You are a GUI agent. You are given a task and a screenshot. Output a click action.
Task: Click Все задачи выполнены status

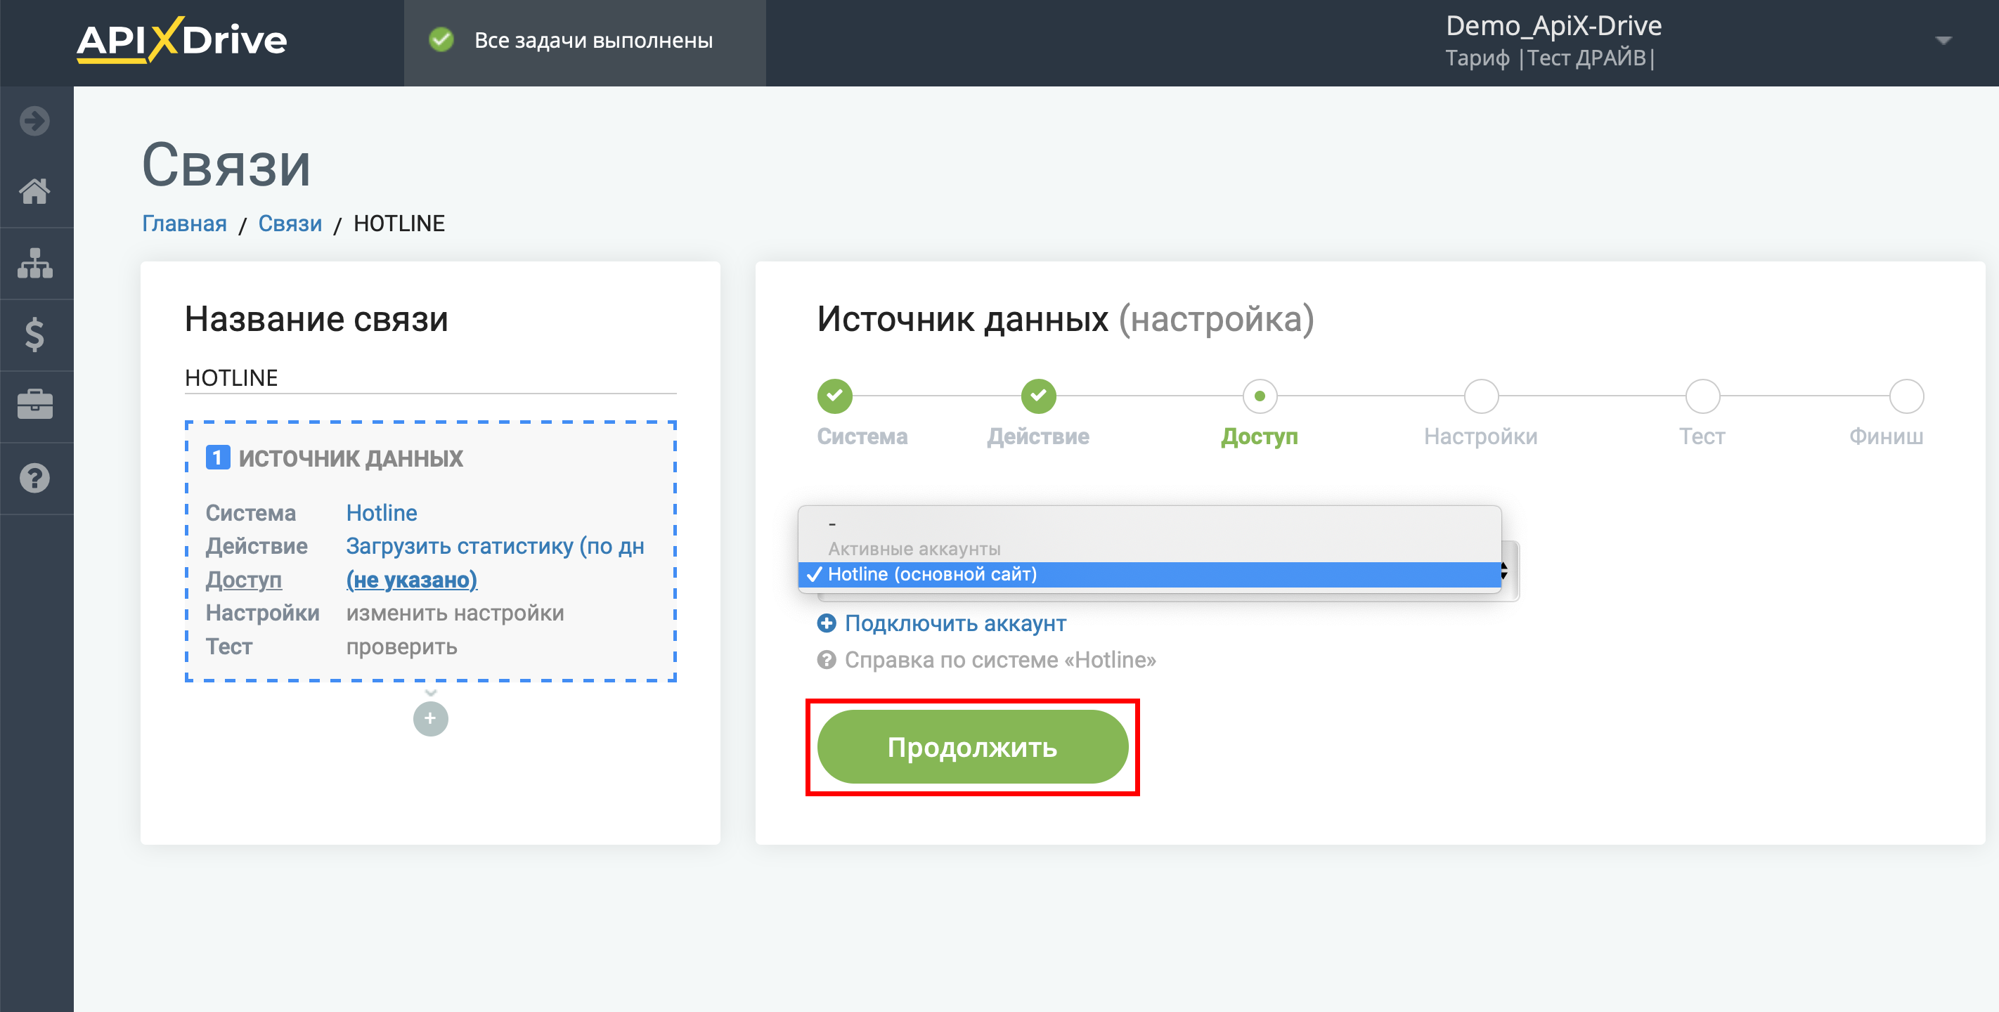click(x=593, y=40)
